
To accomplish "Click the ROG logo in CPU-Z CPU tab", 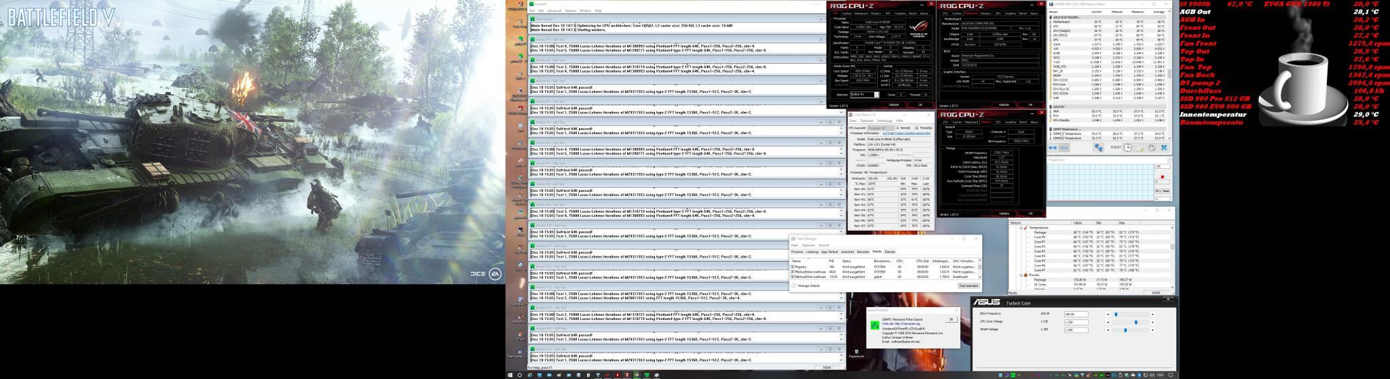I will tap(919, 28).
